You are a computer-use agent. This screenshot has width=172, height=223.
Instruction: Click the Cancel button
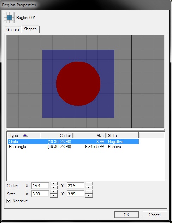click(155, 215)
